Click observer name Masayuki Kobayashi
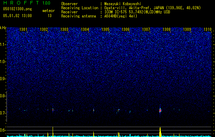215x137 pixels. [123, 4]
